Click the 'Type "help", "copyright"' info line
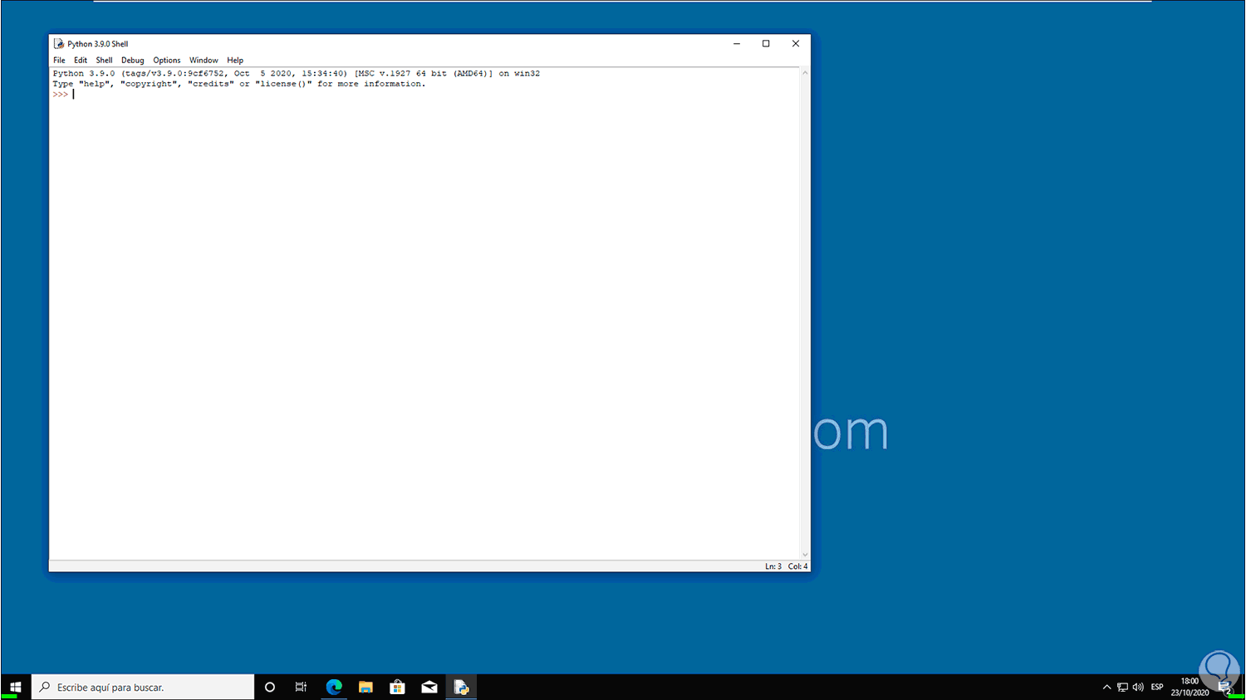This screenshot has width=1246, height=700. [238, 84]
